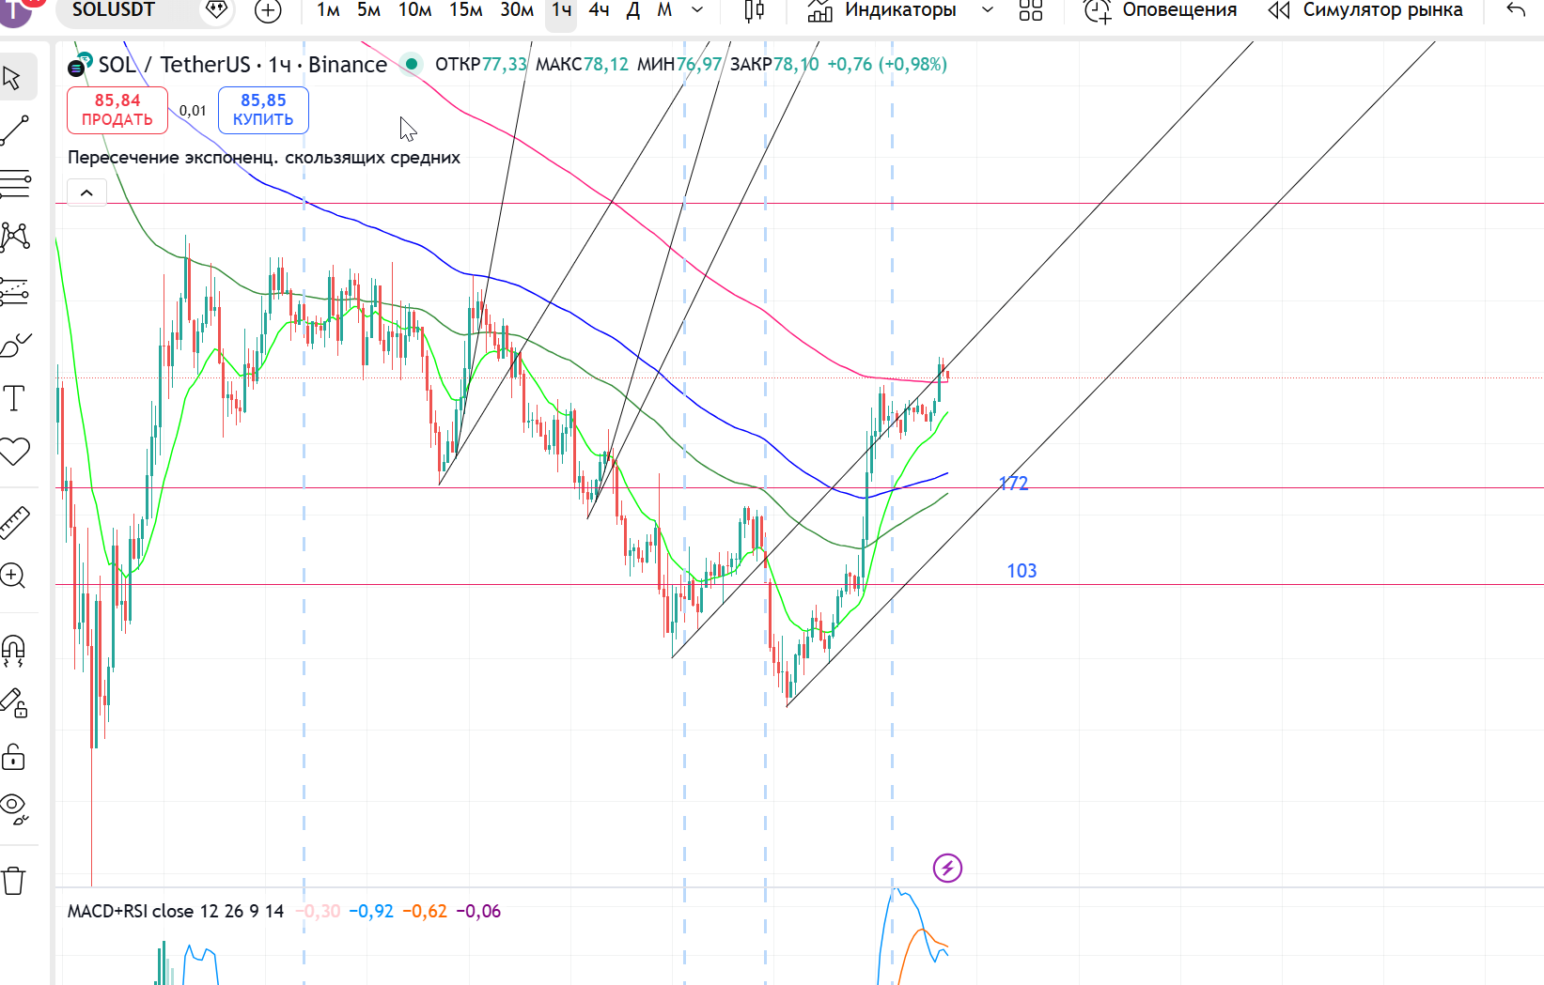Click the 85,85 КУПИТЬ buy button
The width and height of the screenshot is (1544, 985).
click(x=263, y=110)
